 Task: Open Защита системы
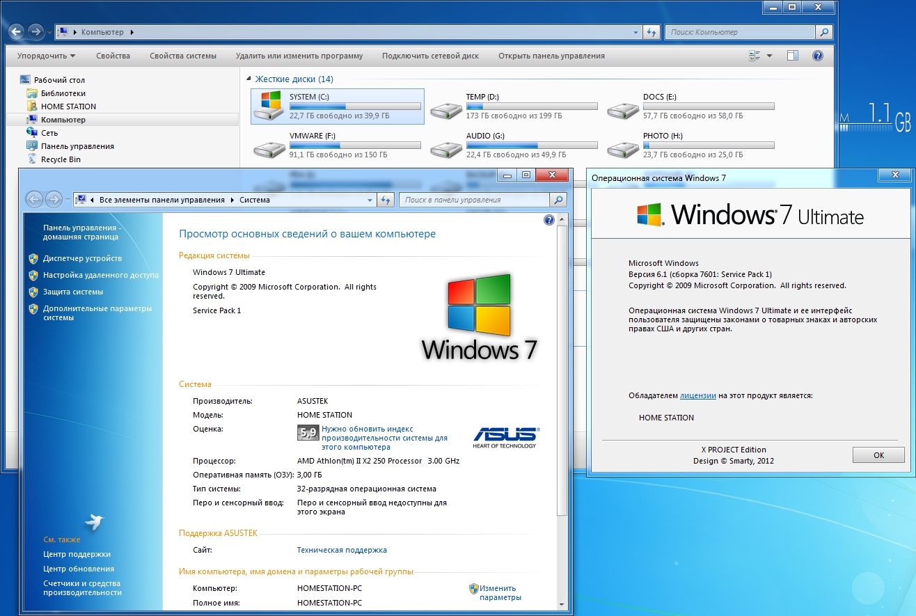73,292
